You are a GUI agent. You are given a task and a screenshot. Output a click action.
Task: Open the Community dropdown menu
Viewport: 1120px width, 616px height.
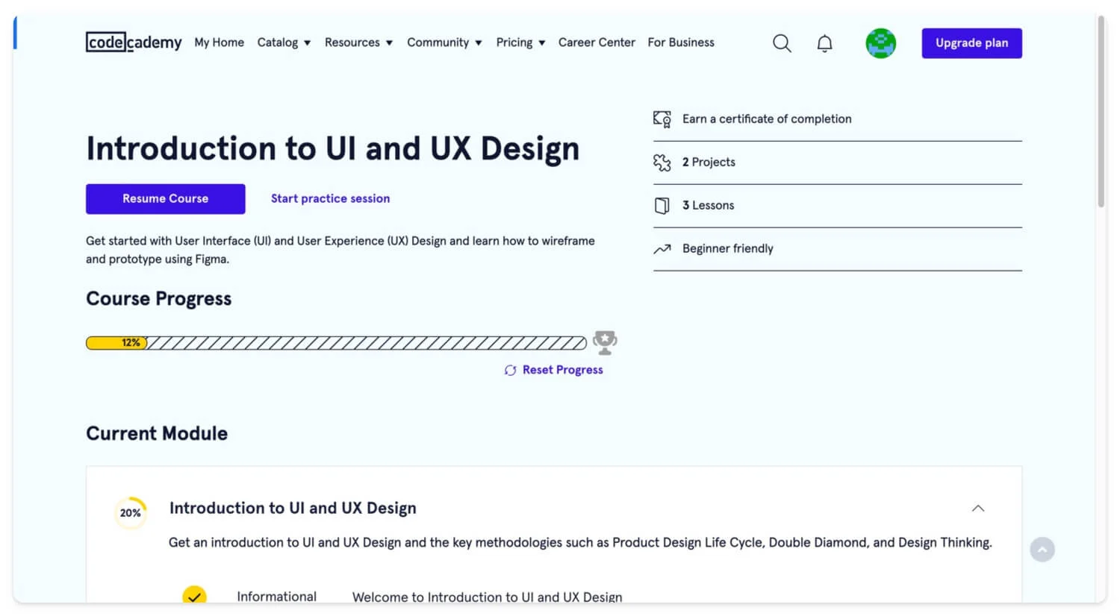point(444,43)
